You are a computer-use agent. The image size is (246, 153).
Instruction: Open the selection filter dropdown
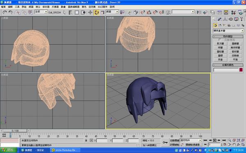41,11
